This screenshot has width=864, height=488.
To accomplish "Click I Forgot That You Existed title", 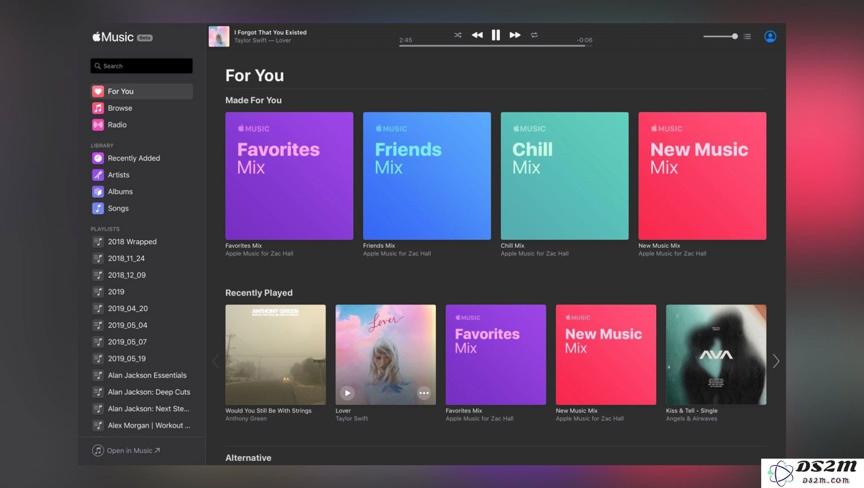I will [270, 32].
